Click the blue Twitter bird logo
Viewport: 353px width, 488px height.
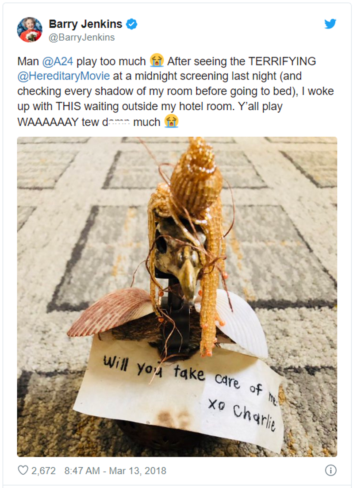coord(330,24)
